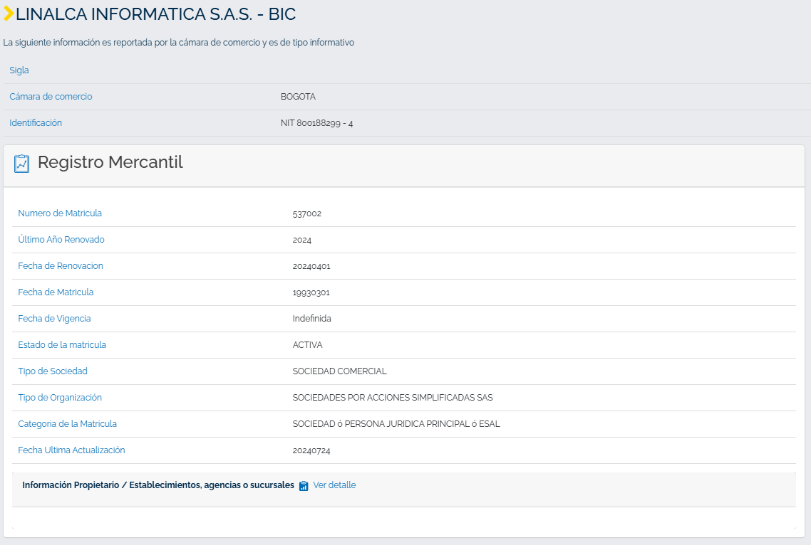Click the Categoria de la Matricula label
The height and width of the screenshot is (545, 811).
pos(67,424)
